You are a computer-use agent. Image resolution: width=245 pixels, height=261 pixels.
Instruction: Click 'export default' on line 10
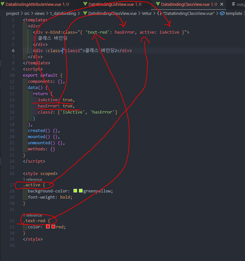[x=40, y=75]
